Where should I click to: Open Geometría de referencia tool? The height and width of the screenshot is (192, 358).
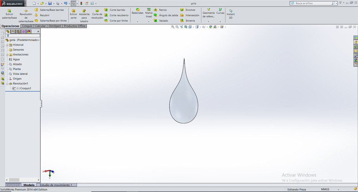[208, 13]
